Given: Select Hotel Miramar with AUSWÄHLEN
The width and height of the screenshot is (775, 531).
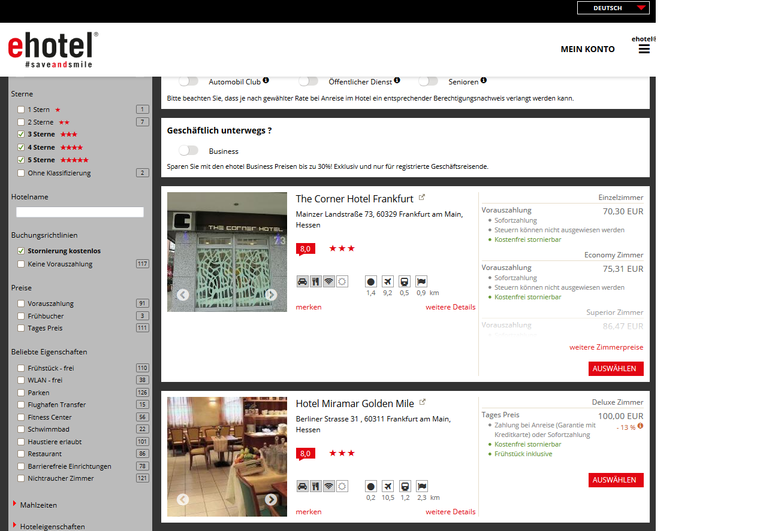Looking at the screenshot, I should [616, 480].
